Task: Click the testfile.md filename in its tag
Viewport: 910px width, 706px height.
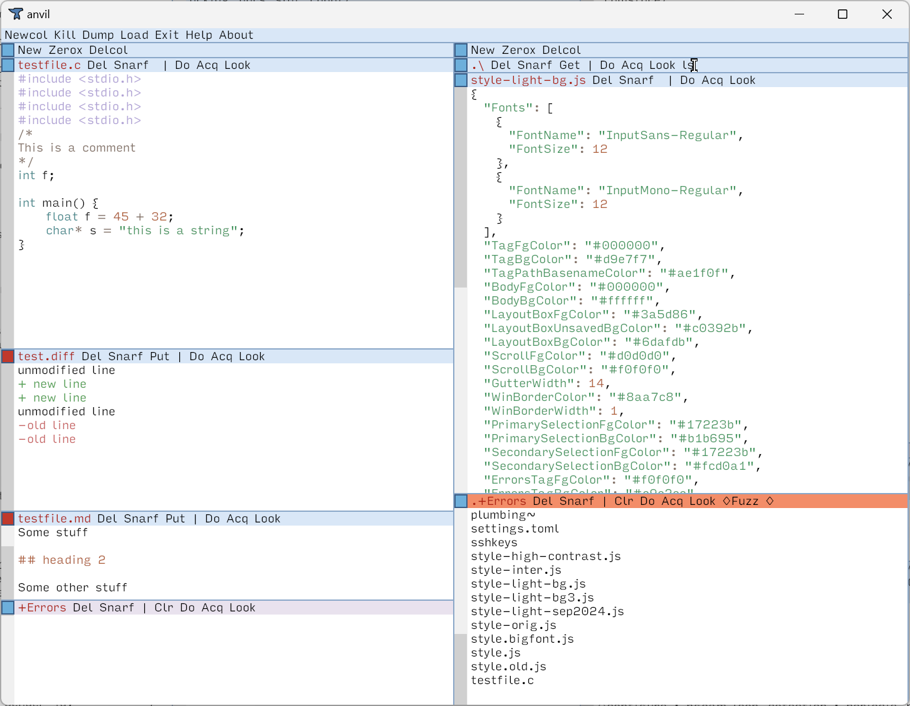Action: pos(55,519)
